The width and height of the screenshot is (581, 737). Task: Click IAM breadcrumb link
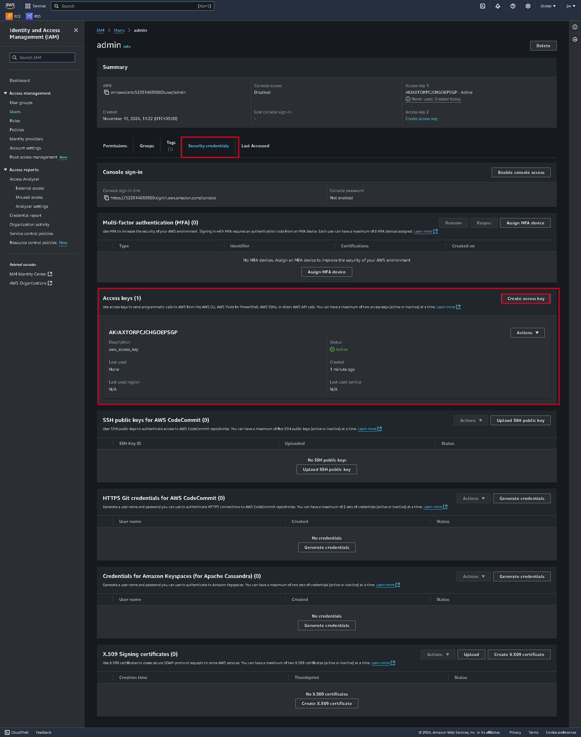pos(100,30)
